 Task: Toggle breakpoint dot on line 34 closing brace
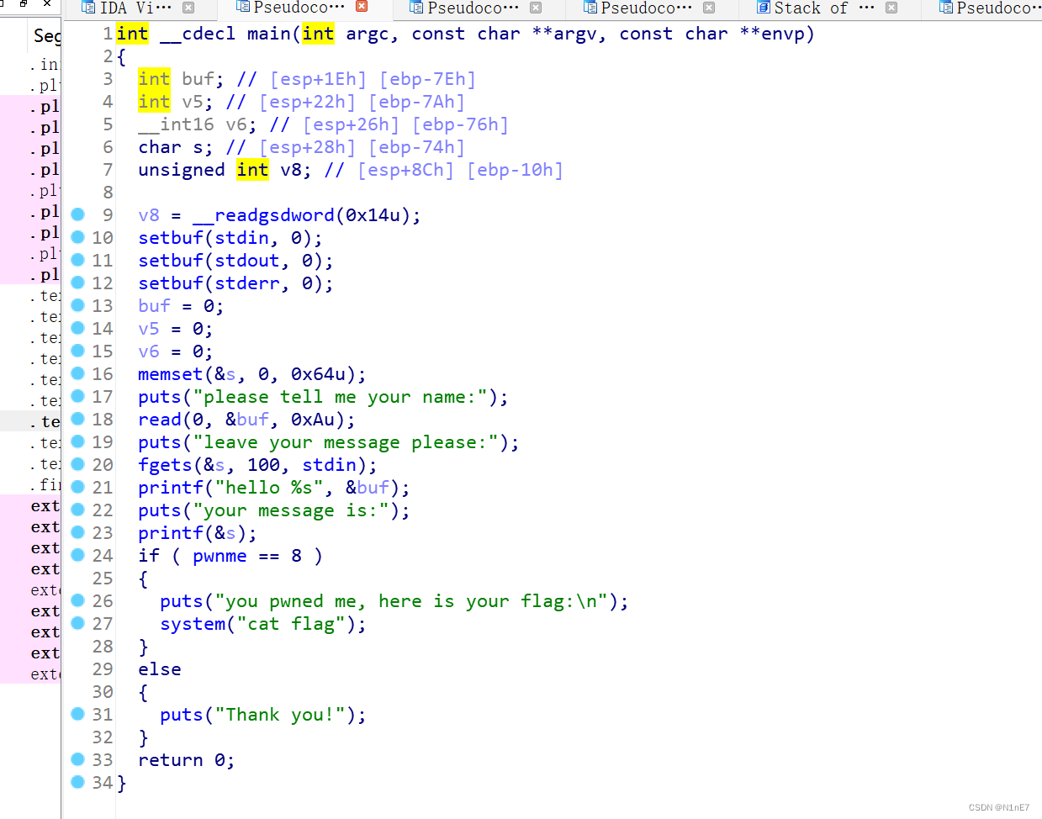coord(77,782)
